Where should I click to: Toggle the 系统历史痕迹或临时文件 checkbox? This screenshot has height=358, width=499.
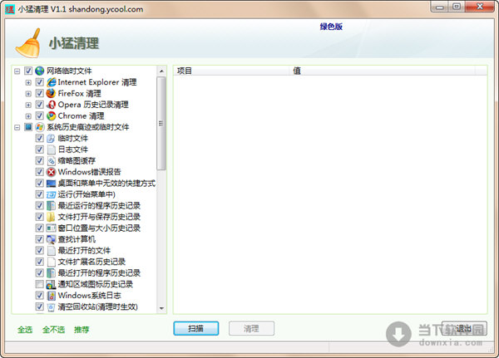point(28,127)
